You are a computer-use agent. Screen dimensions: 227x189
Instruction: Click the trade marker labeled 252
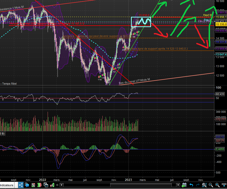click(x=119, y=67)
